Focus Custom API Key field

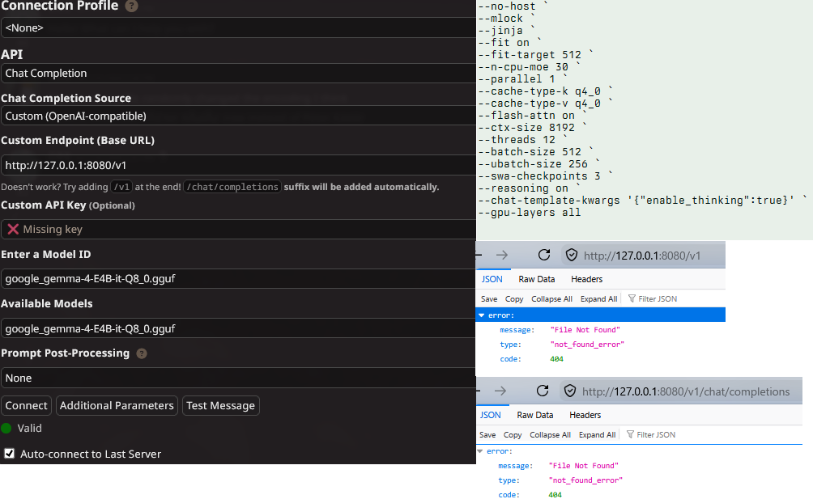239,230
